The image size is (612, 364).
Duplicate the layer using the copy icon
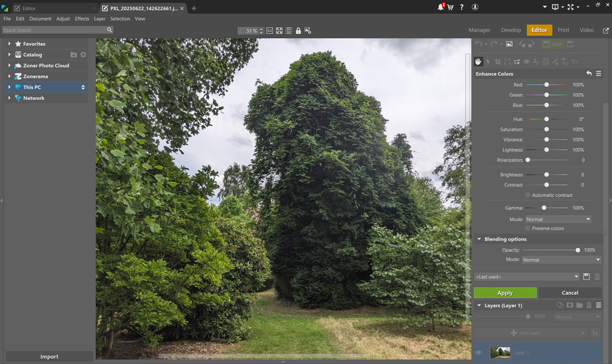561,305
